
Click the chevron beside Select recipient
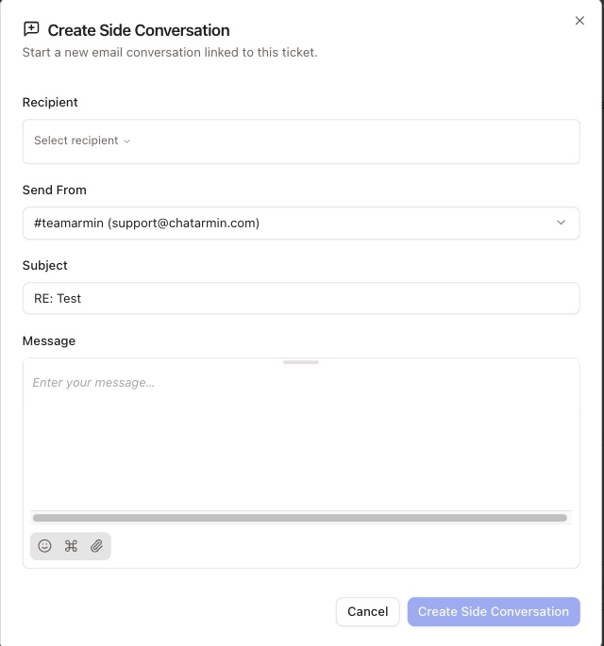(x=127, y=141)
